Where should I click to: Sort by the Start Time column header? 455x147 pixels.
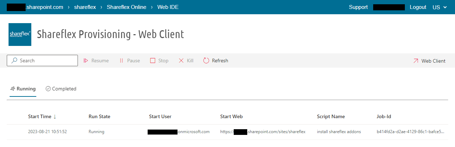point(39,116)
